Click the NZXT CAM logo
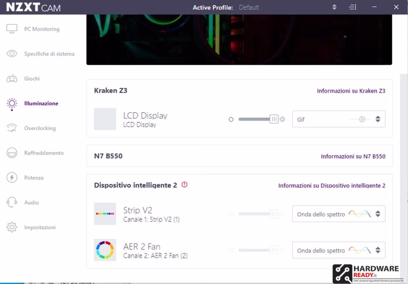This screenshot has height=284, width=408. [x=33, y=7]
